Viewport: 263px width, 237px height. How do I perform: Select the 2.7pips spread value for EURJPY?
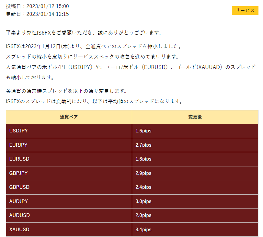[143, 145]
